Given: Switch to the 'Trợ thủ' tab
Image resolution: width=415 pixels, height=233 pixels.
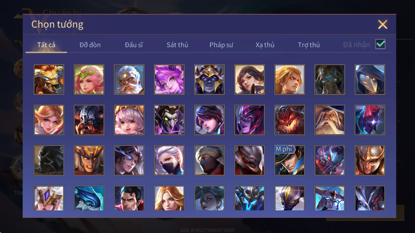Looking at the screenshot, I should point(309,45).
